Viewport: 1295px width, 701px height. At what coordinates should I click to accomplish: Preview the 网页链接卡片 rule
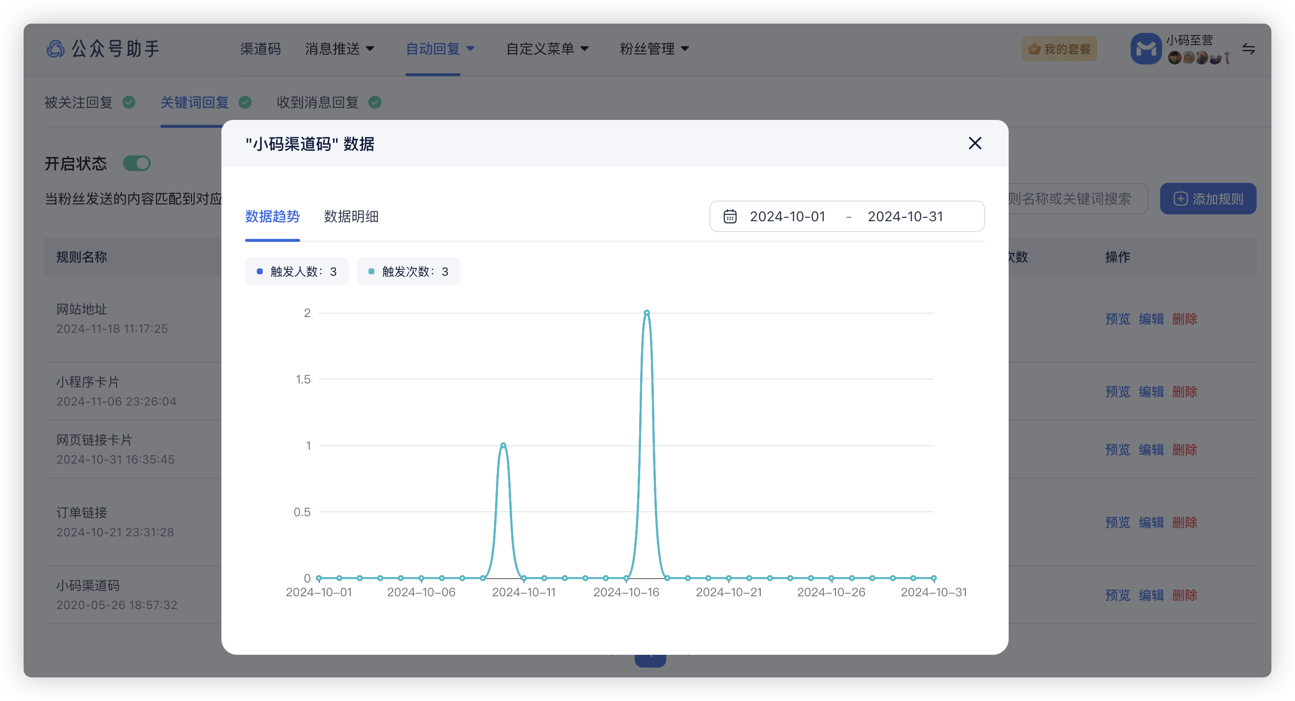(x=1117, y=449)
